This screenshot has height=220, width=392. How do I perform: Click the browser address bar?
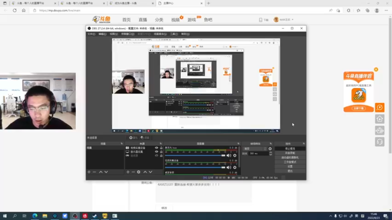(x=180, y=10)
